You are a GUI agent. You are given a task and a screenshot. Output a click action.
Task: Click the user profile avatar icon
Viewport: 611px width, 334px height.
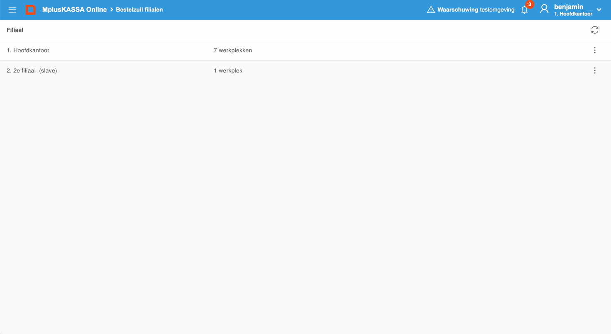tap(544, 9)
